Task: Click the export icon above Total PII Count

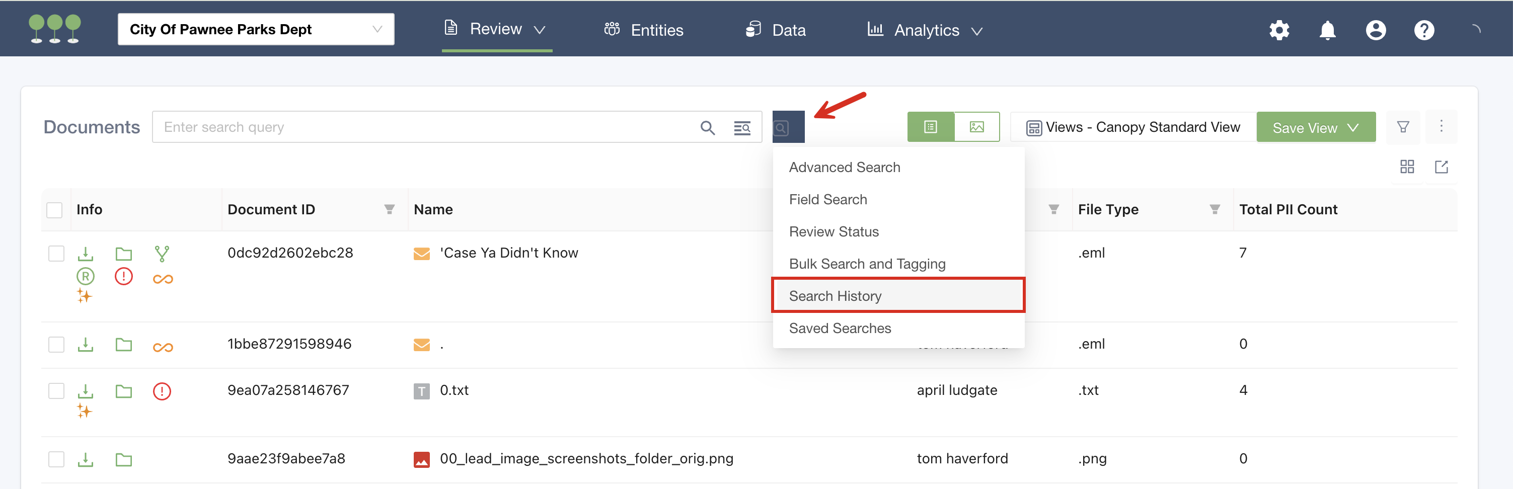Action: [1441, 168]
